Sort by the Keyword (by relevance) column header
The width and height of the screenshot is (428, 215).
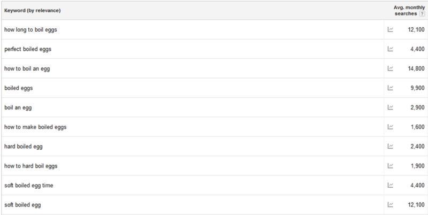point(33,11)
